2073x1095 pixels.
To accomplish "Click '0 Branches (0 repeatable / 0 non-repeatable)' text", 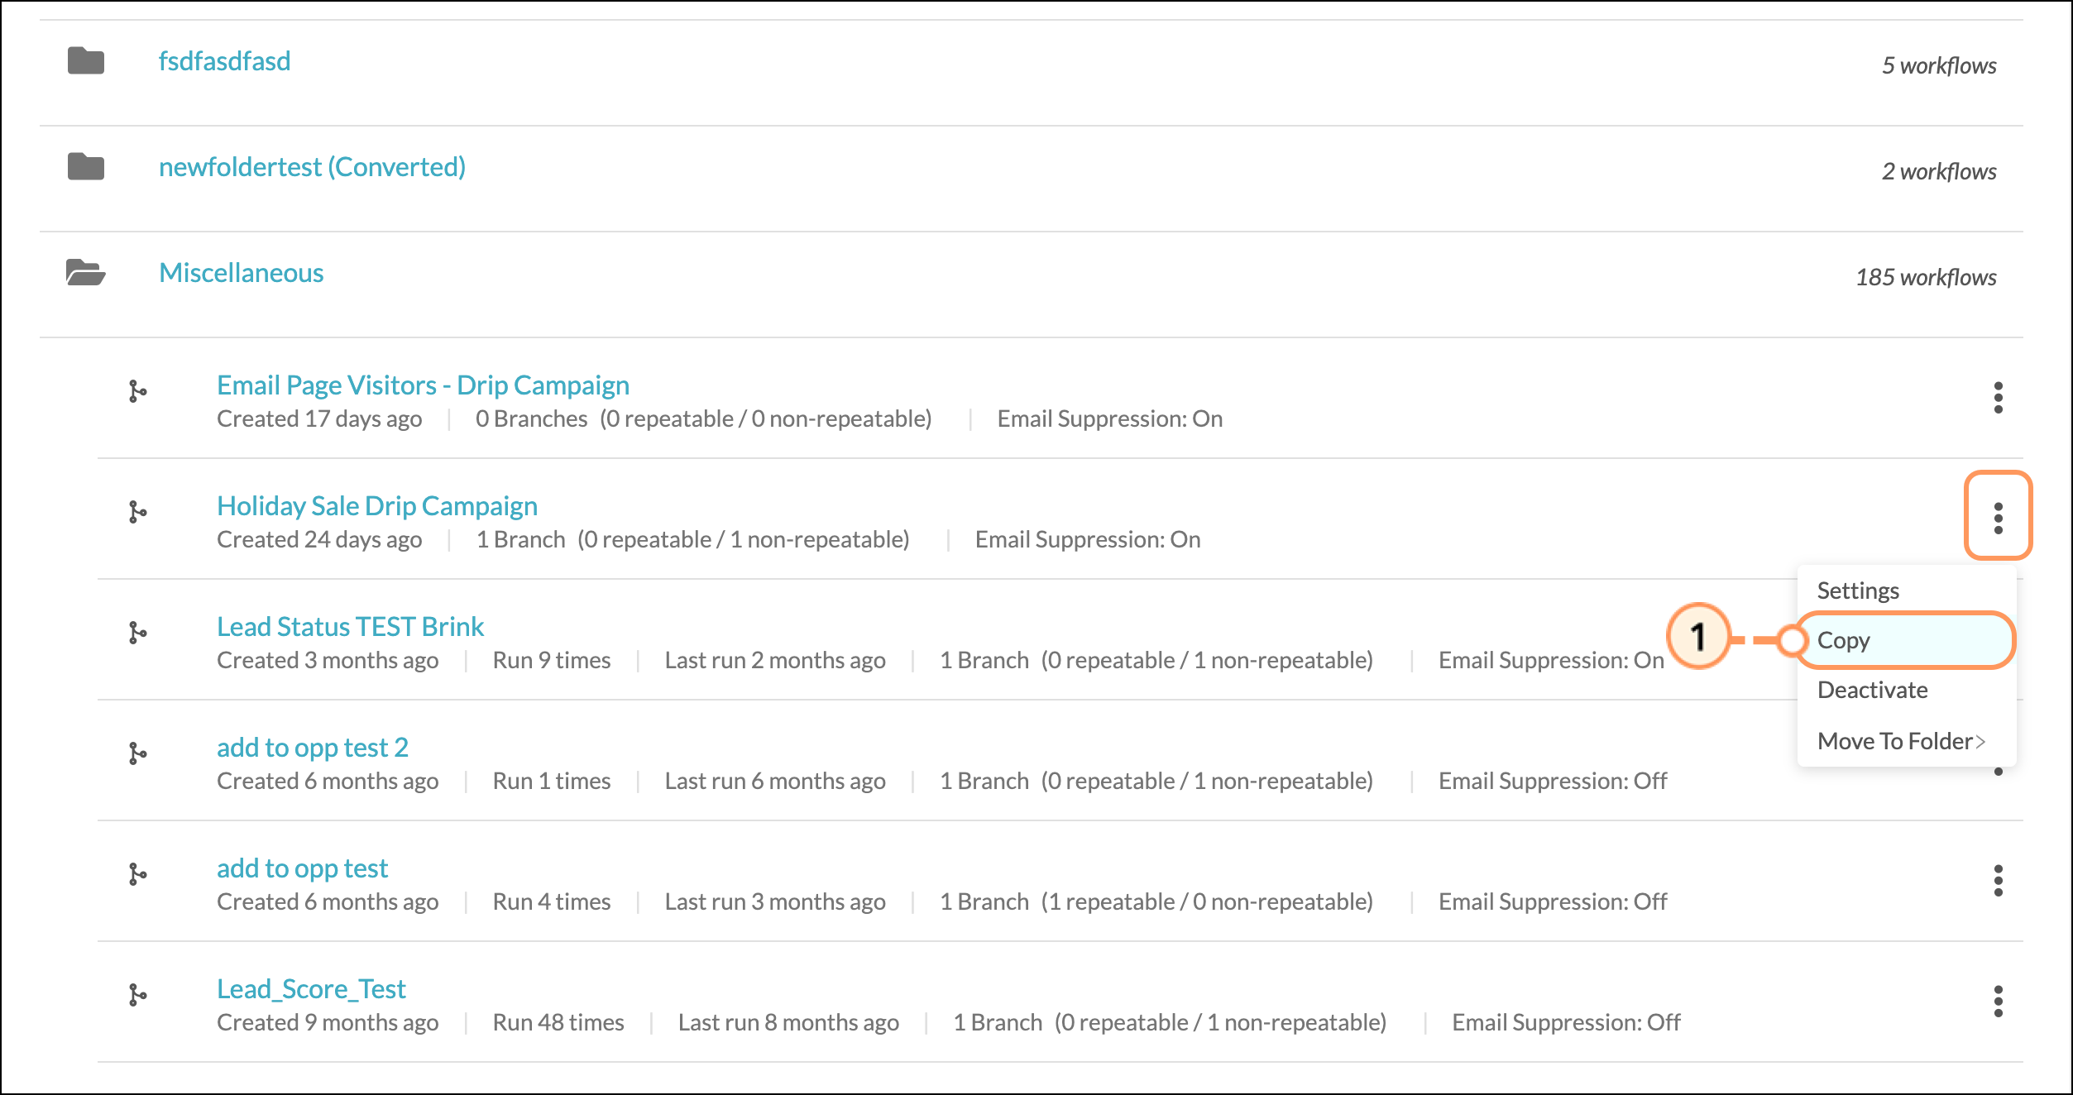I will pyautogui.click(x=703, y=419).
